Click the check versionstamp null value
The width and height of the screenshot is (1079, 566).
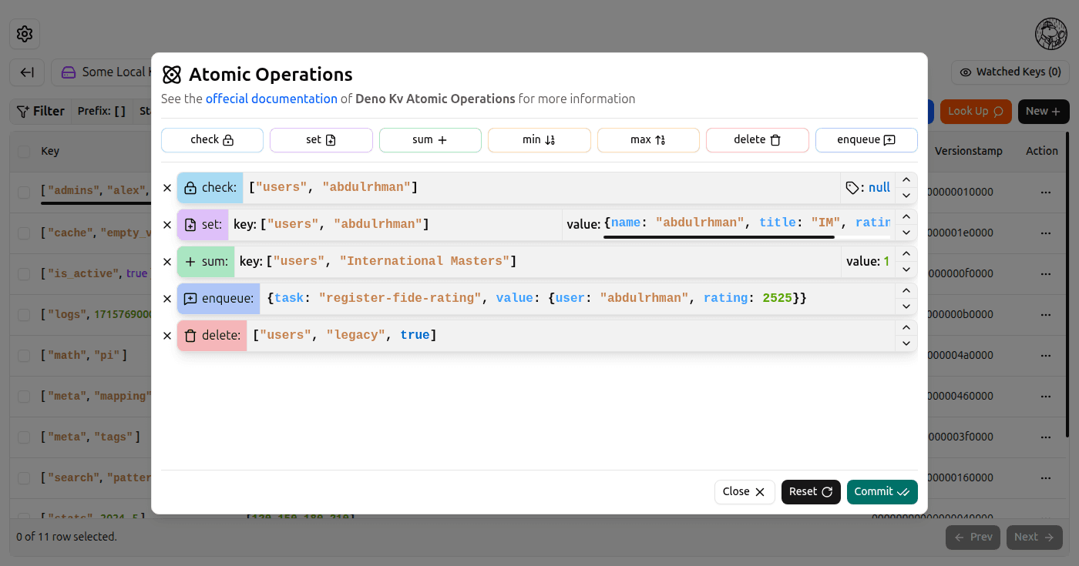pyautogui.click(x=879, y=187)
